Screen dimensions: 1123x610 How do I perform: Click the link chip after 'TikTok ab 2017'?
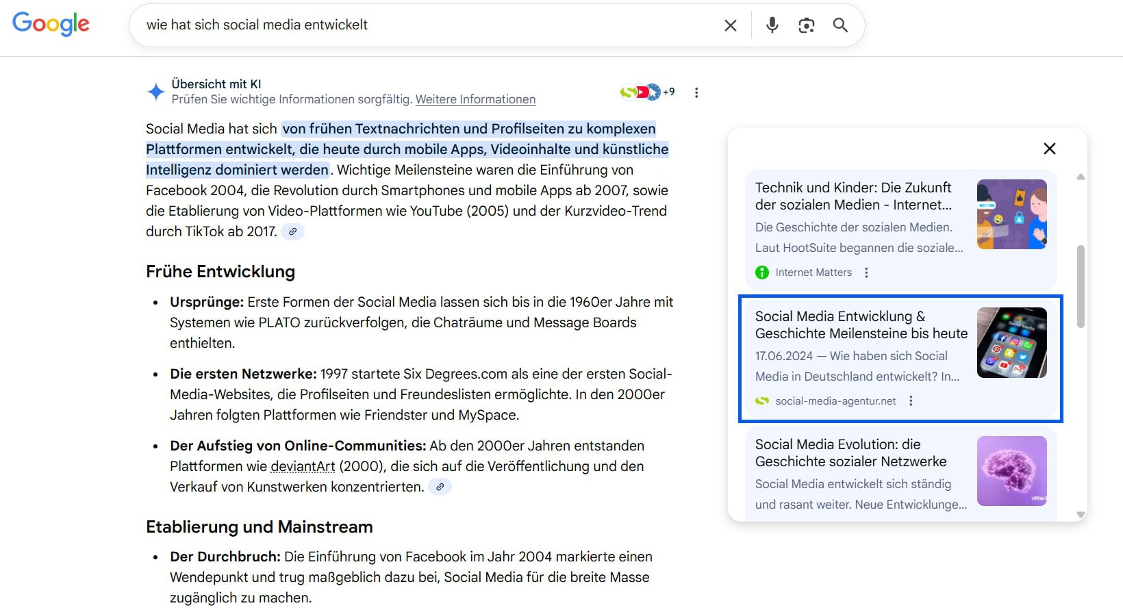point(292,231)
